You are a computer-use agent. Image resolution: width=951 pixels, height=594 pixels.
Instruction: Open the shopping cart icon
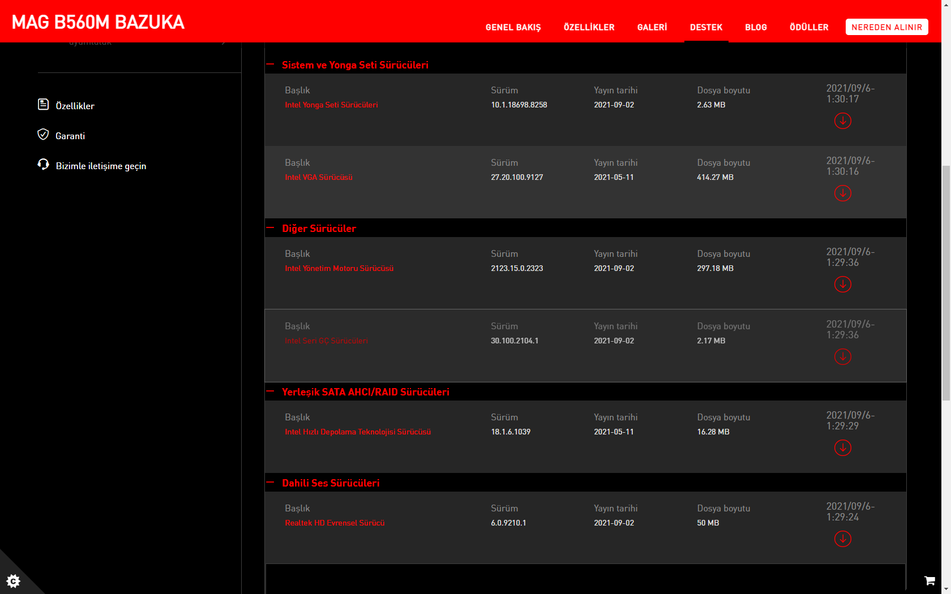929,580
